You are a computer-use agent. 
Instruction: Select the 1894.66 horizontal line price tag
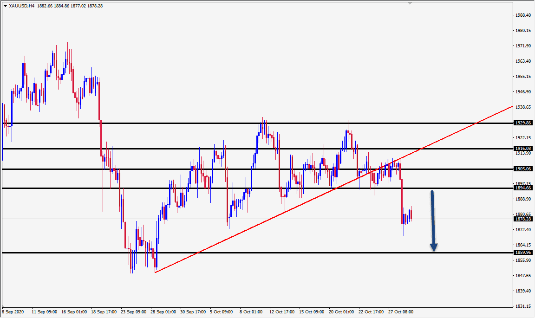[523, 188]
